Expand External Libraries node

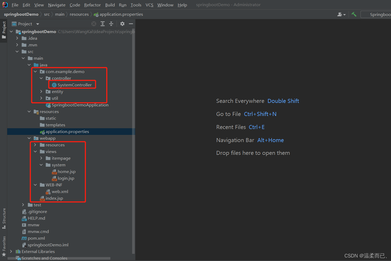[11, 251]
